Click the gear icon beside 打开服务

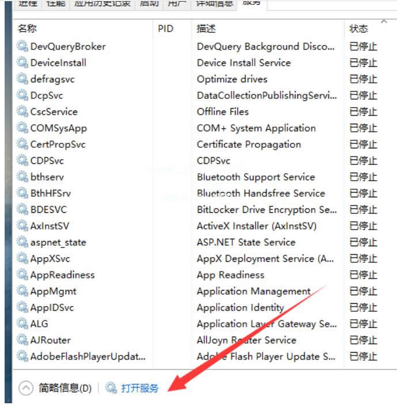coord(111,388)
